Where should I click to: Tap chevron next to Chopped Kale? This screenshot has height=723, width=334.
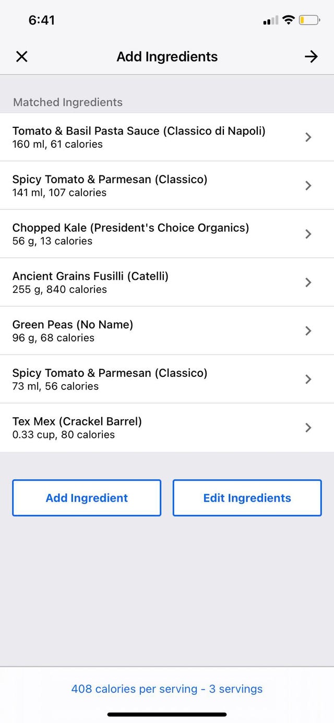coord(308,234)
